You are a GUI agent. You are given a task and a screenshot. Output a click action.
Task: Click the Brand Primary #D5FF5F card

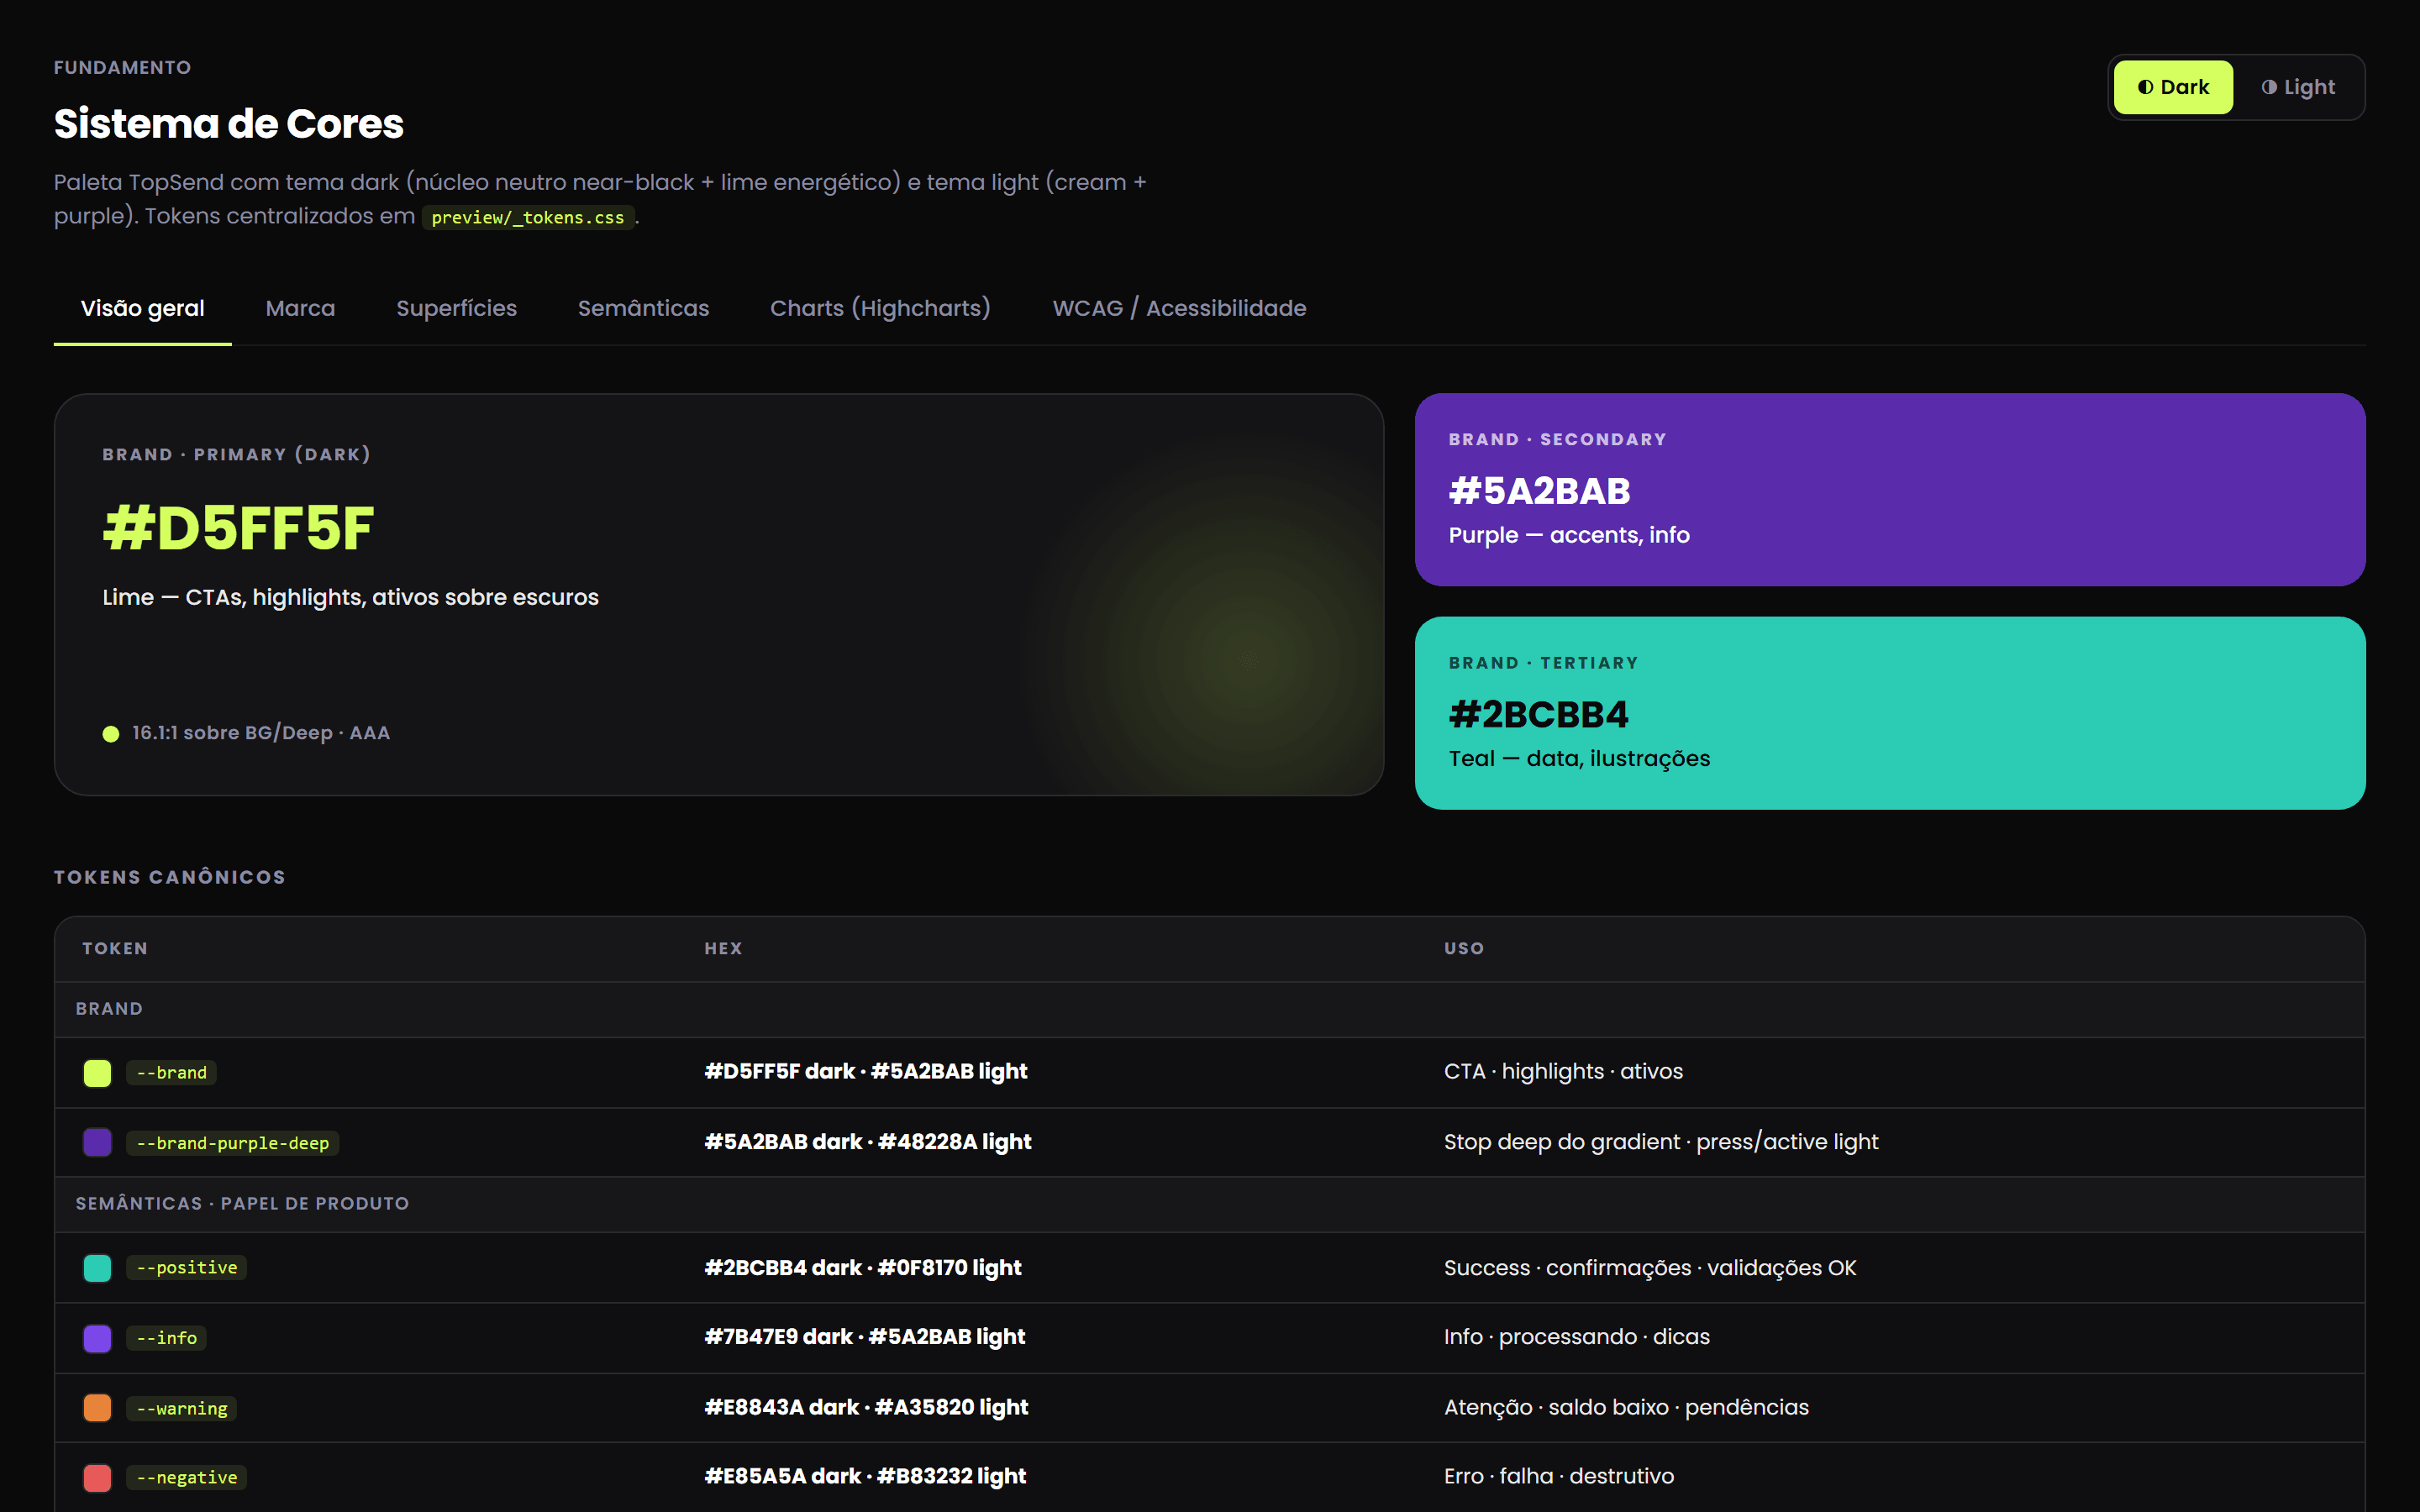point(719,595)
